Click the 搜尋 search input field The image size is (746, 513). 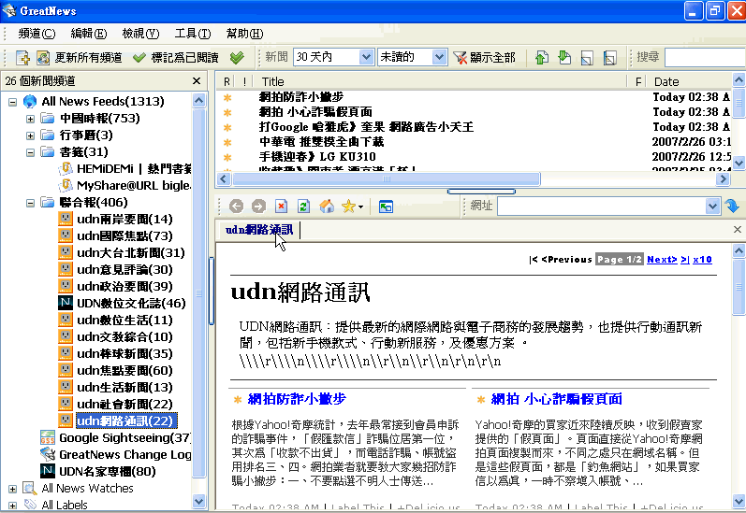(x=705, y=58)
